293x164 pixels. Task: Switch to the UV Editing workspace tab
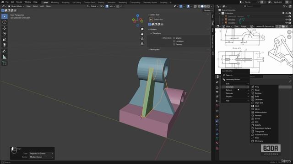tap(77, 2)
